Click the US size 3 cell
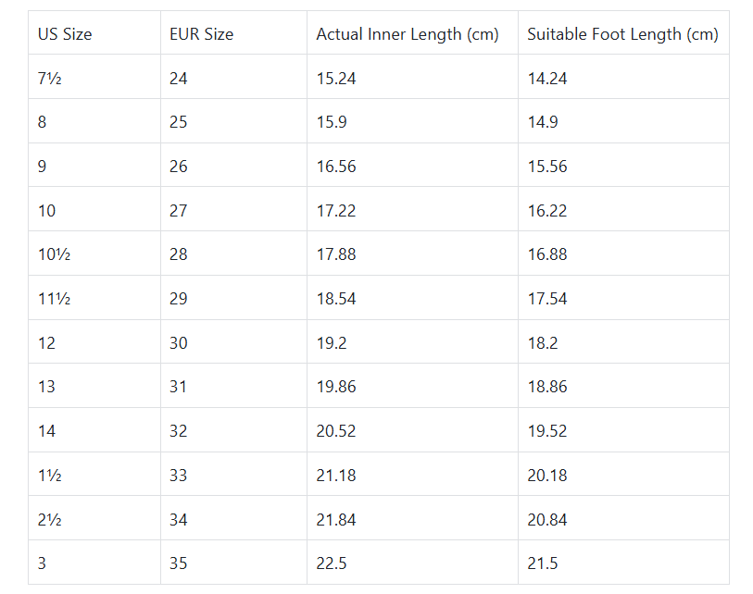The width and height of the screenshot is (753, 594). [x=42, y=563]
